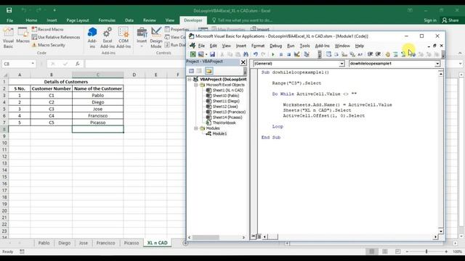Toggle Use Relative References

(x=56, y=37)
